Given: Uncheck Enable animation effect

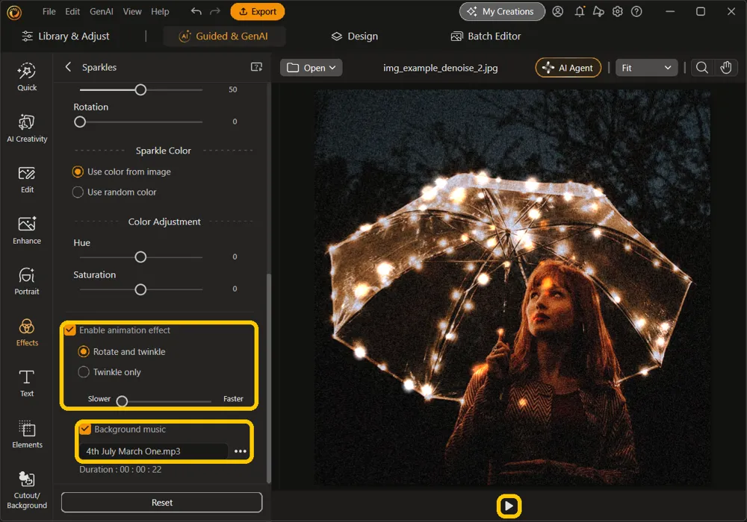Looking at the screenshot, I should pos(70,330).
